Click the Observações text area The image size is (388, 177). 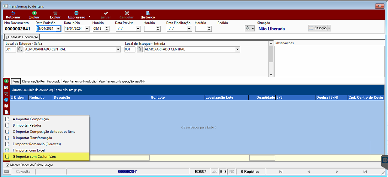click(x=329, y=61)
